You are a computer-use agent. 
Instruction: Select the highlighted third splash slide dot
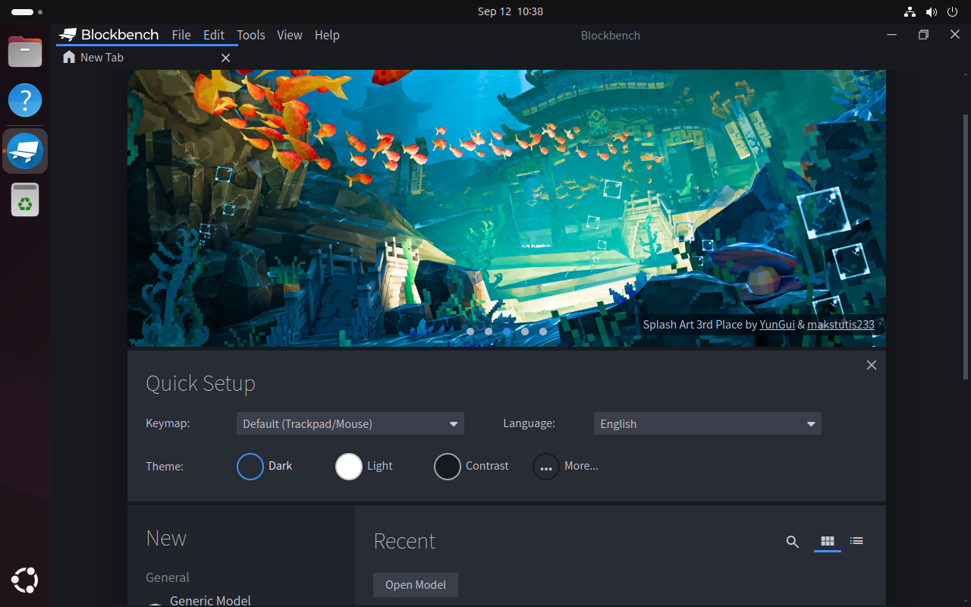pos(507,332)
